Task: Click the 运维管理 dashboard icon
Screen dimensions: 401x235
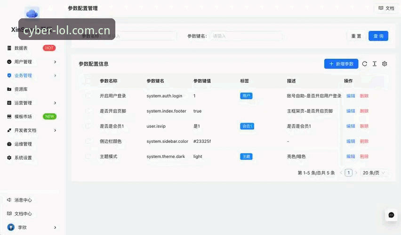Action: pos(9,144)
